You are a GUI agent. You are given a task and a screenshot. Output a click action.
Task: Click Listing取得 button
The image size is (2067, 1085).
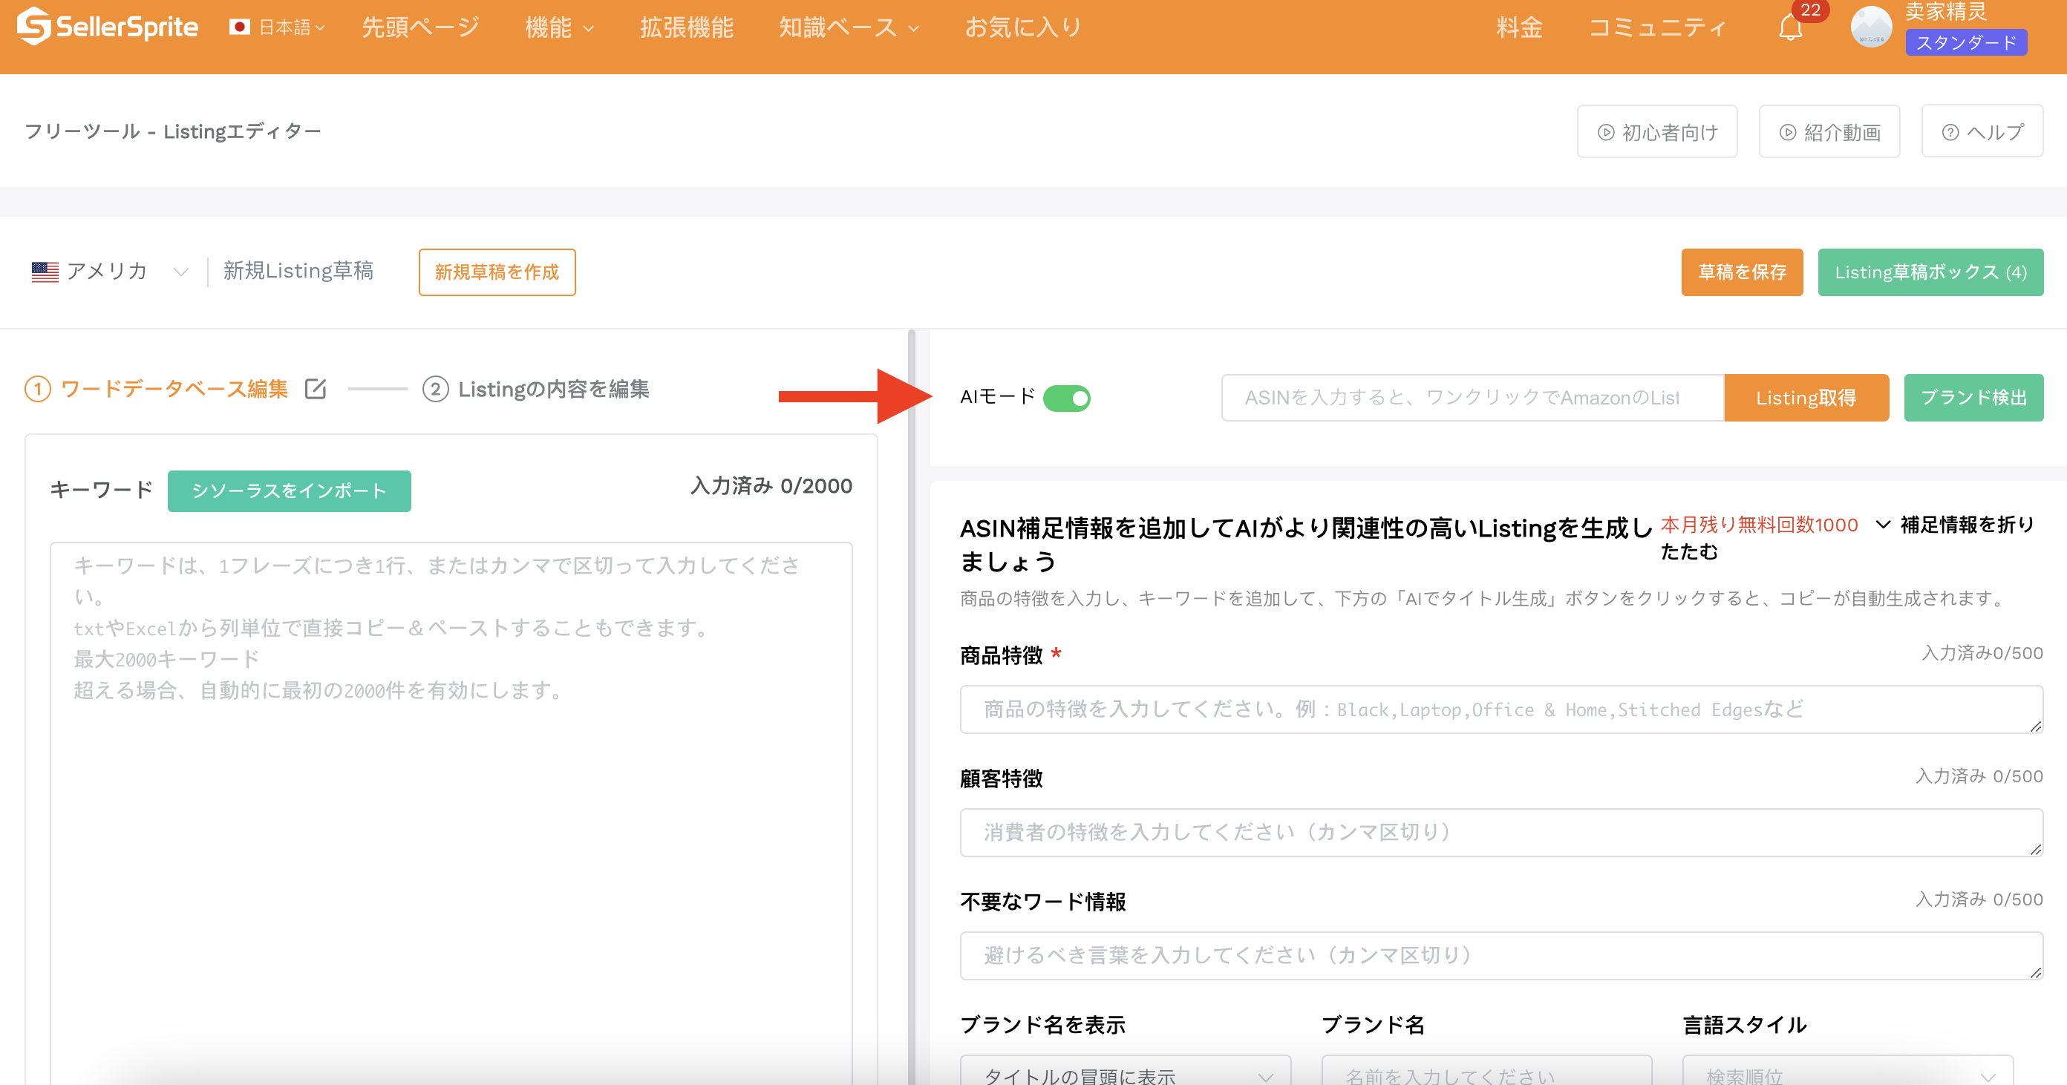[1806, 398]
